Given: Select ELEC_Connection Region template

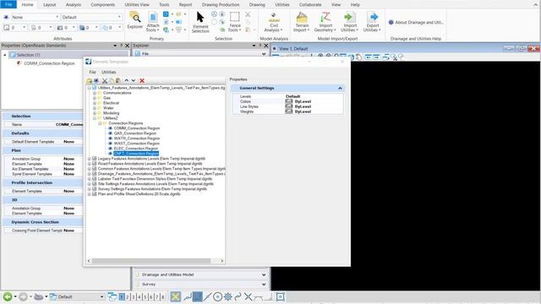Looking at the screenshot, I should point(135,149).
